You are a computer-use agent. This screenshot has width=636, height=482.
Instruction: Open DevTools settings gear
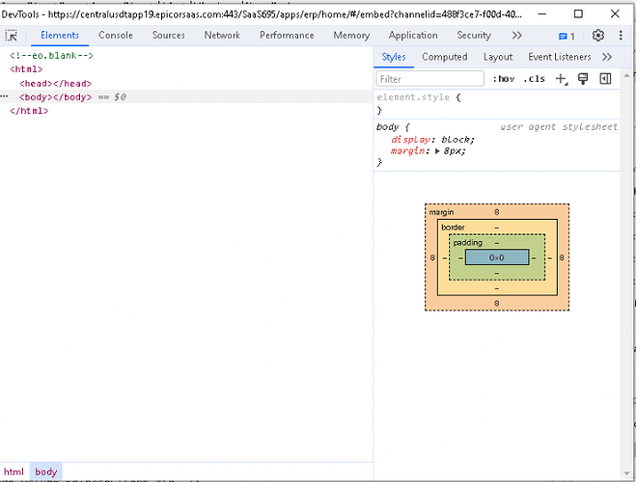[598, 36]
